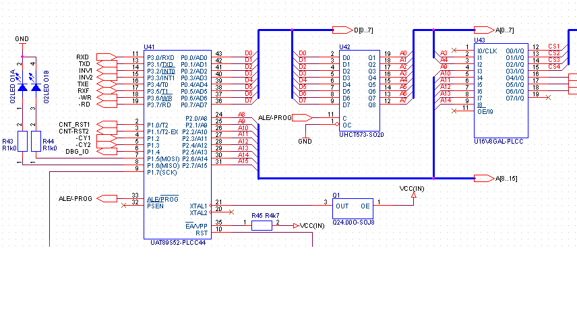Select the -RD port symbol
Image resolution: width=577 pixels, height=321 pixels.
coord(107,104)
